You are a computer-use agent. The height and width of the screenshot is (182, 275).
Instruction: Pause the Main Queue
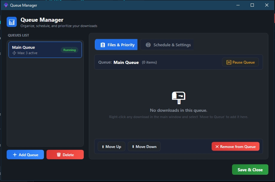point(240,62)
